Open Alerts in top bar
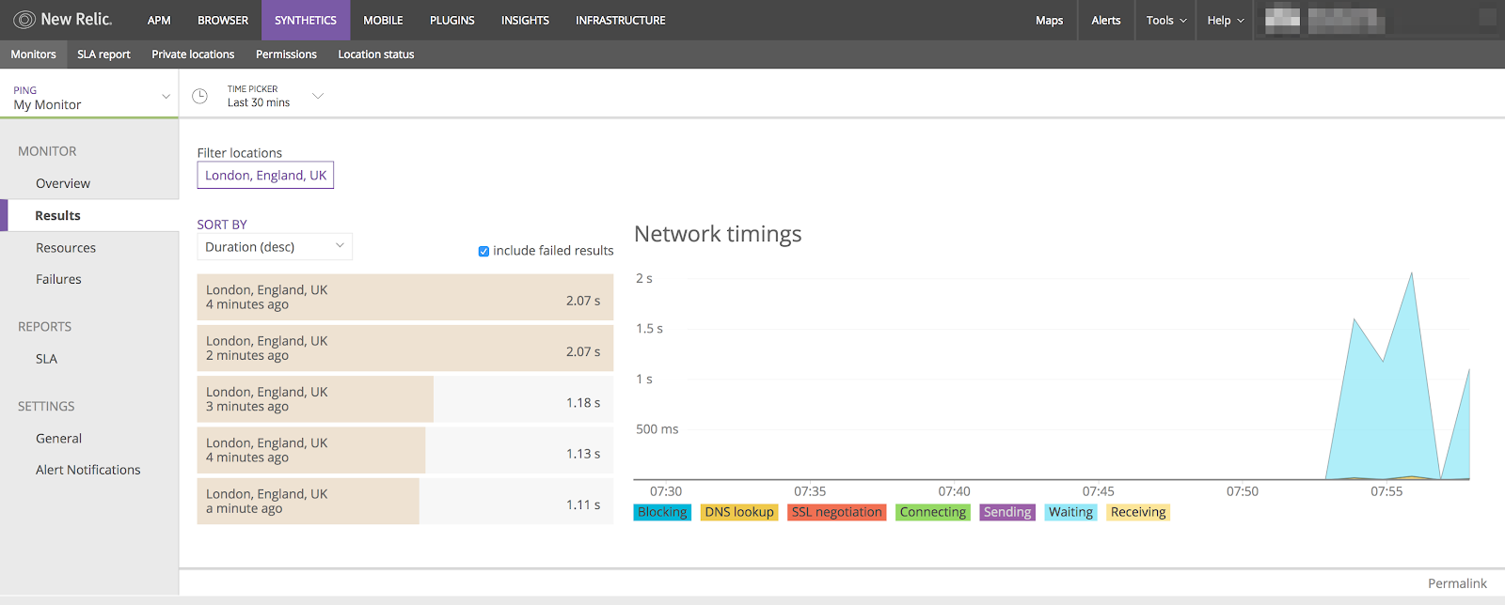The width and height of the screenshot is (1505, 605). click(1106, 20)
